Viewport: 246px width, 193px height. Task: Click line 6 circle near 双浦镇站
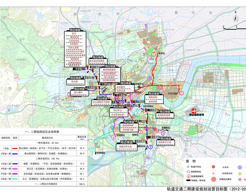92,150
